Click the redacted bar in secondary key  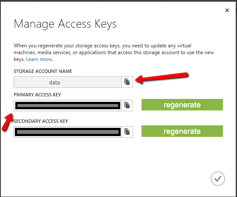tap(68, 132)
